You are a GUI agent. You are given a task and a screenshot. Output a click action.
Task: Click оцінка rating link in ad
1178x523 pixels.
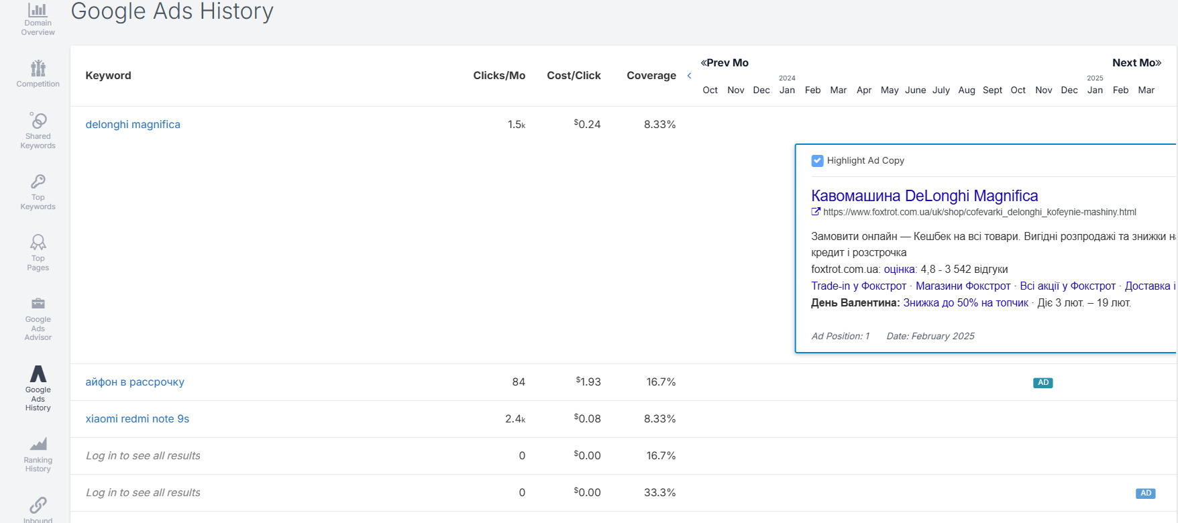[x=900, y=270]
